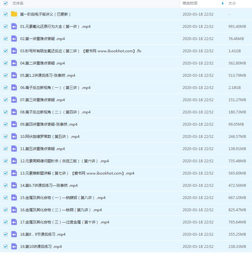Screen dimensions: 252x254
Task: Uncheck checkbox for 13.元素推断题详解
Action: click(6, 173)
